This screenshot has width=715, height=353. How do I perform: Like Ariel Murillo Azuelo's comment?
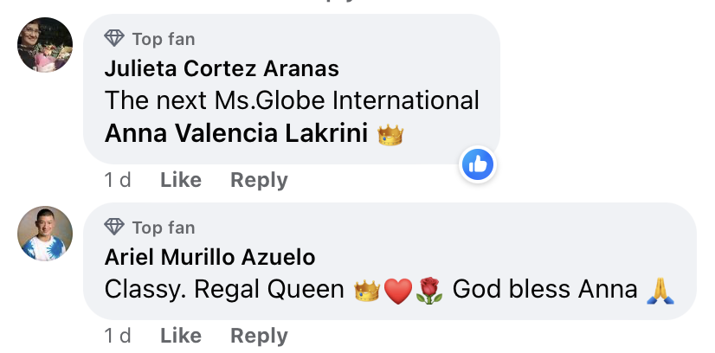point(181,336)
